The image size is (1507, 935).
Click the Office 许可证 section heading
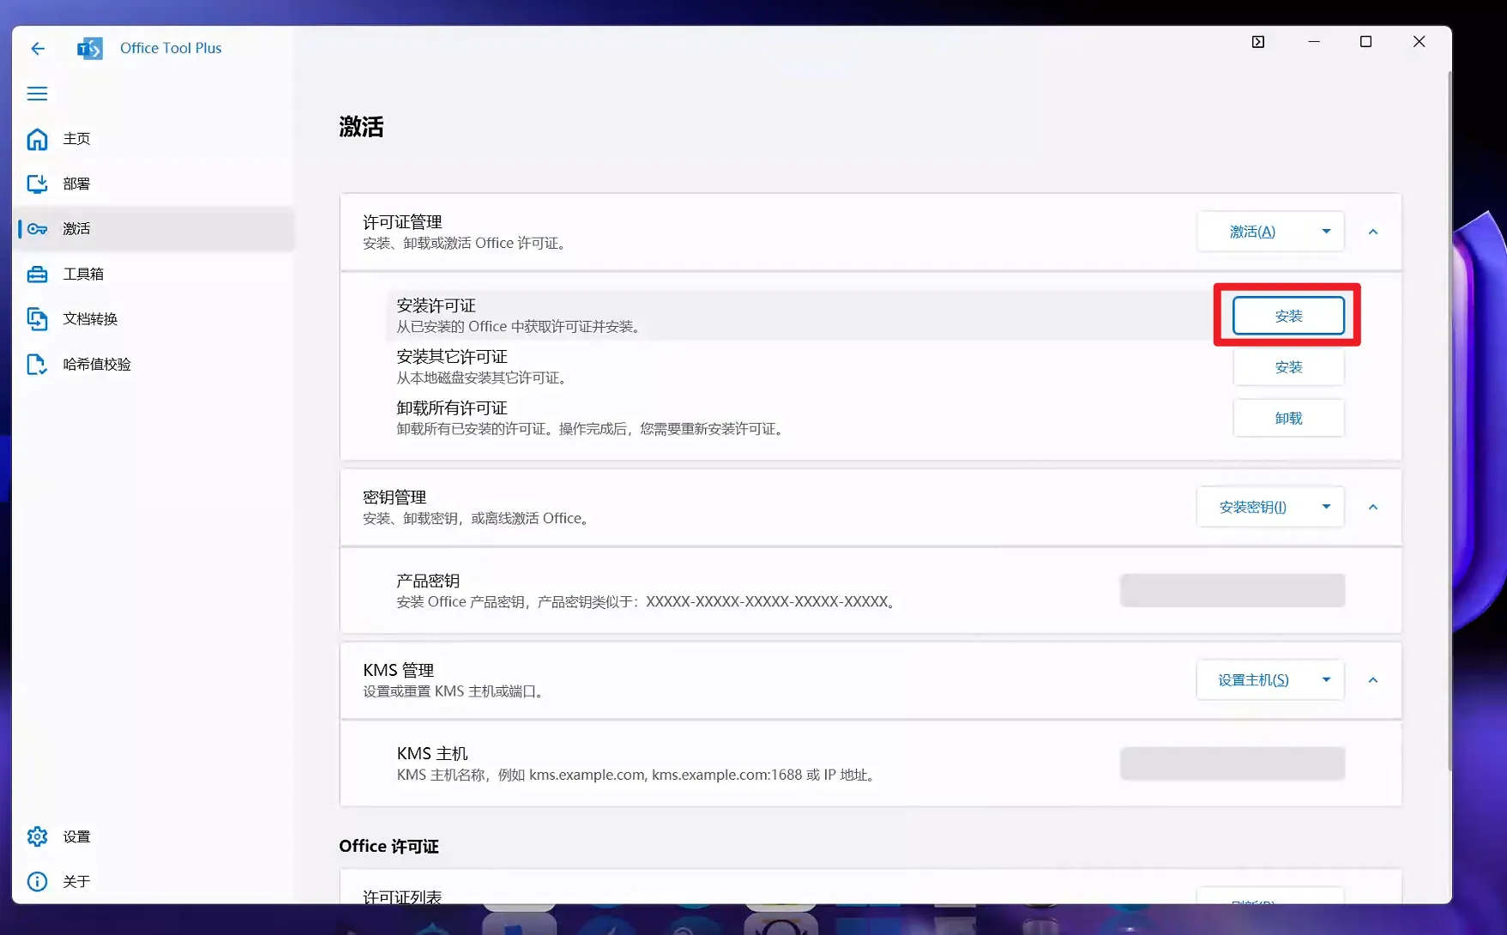[389, 846]
